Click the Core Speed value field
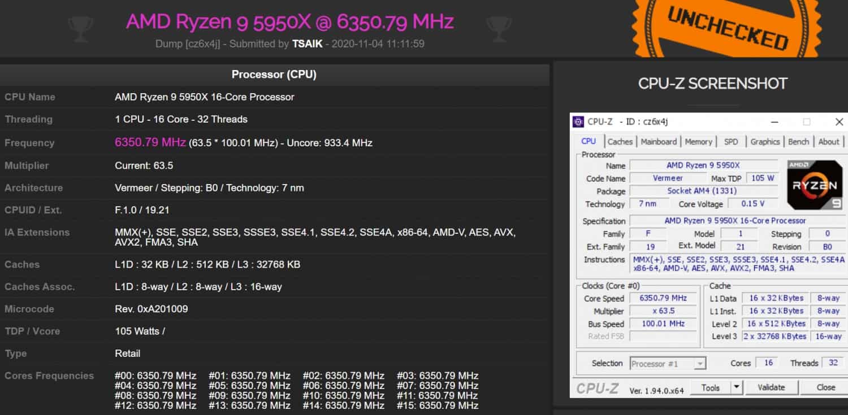The height and width of the screenshot is (415, 848). pos(663,298)
